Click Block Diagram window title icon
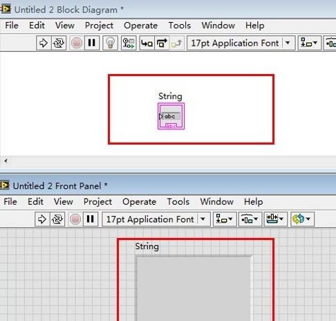 pyautogui.click(x=6, y=9)
